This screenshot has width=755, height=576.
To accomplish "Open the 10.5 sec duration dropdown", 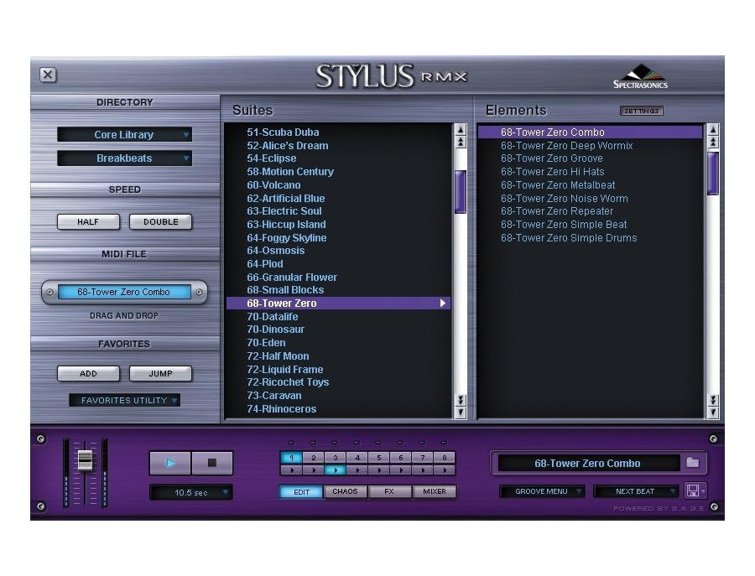I will coord(191,492).
